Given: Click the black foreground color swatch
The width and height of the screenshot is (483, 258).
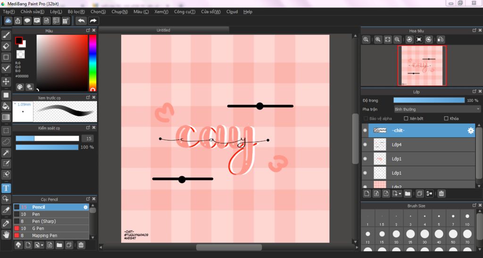Looking at the screenshot, I should pos(19,40).
